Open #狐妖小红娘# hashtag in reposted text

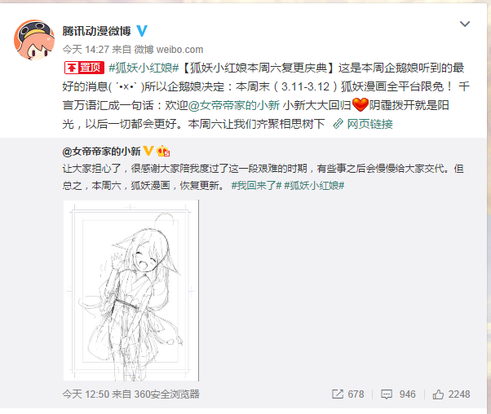click(314, 186)
